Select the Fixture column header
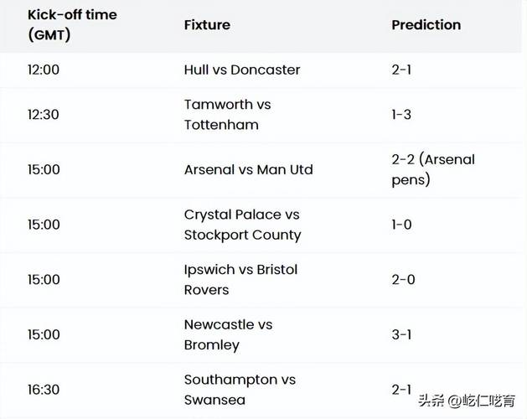The height and width of the screenshot is (419, 527). [x=207, y=25]
